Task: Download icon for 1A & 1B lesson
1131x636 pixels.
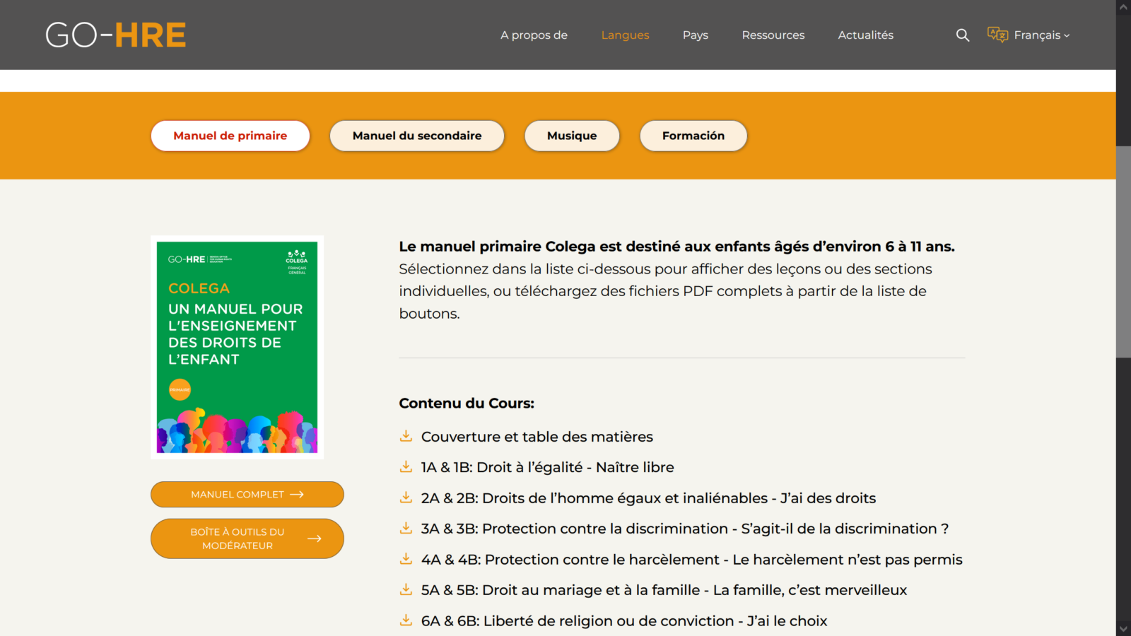Action: coord(406,466)
